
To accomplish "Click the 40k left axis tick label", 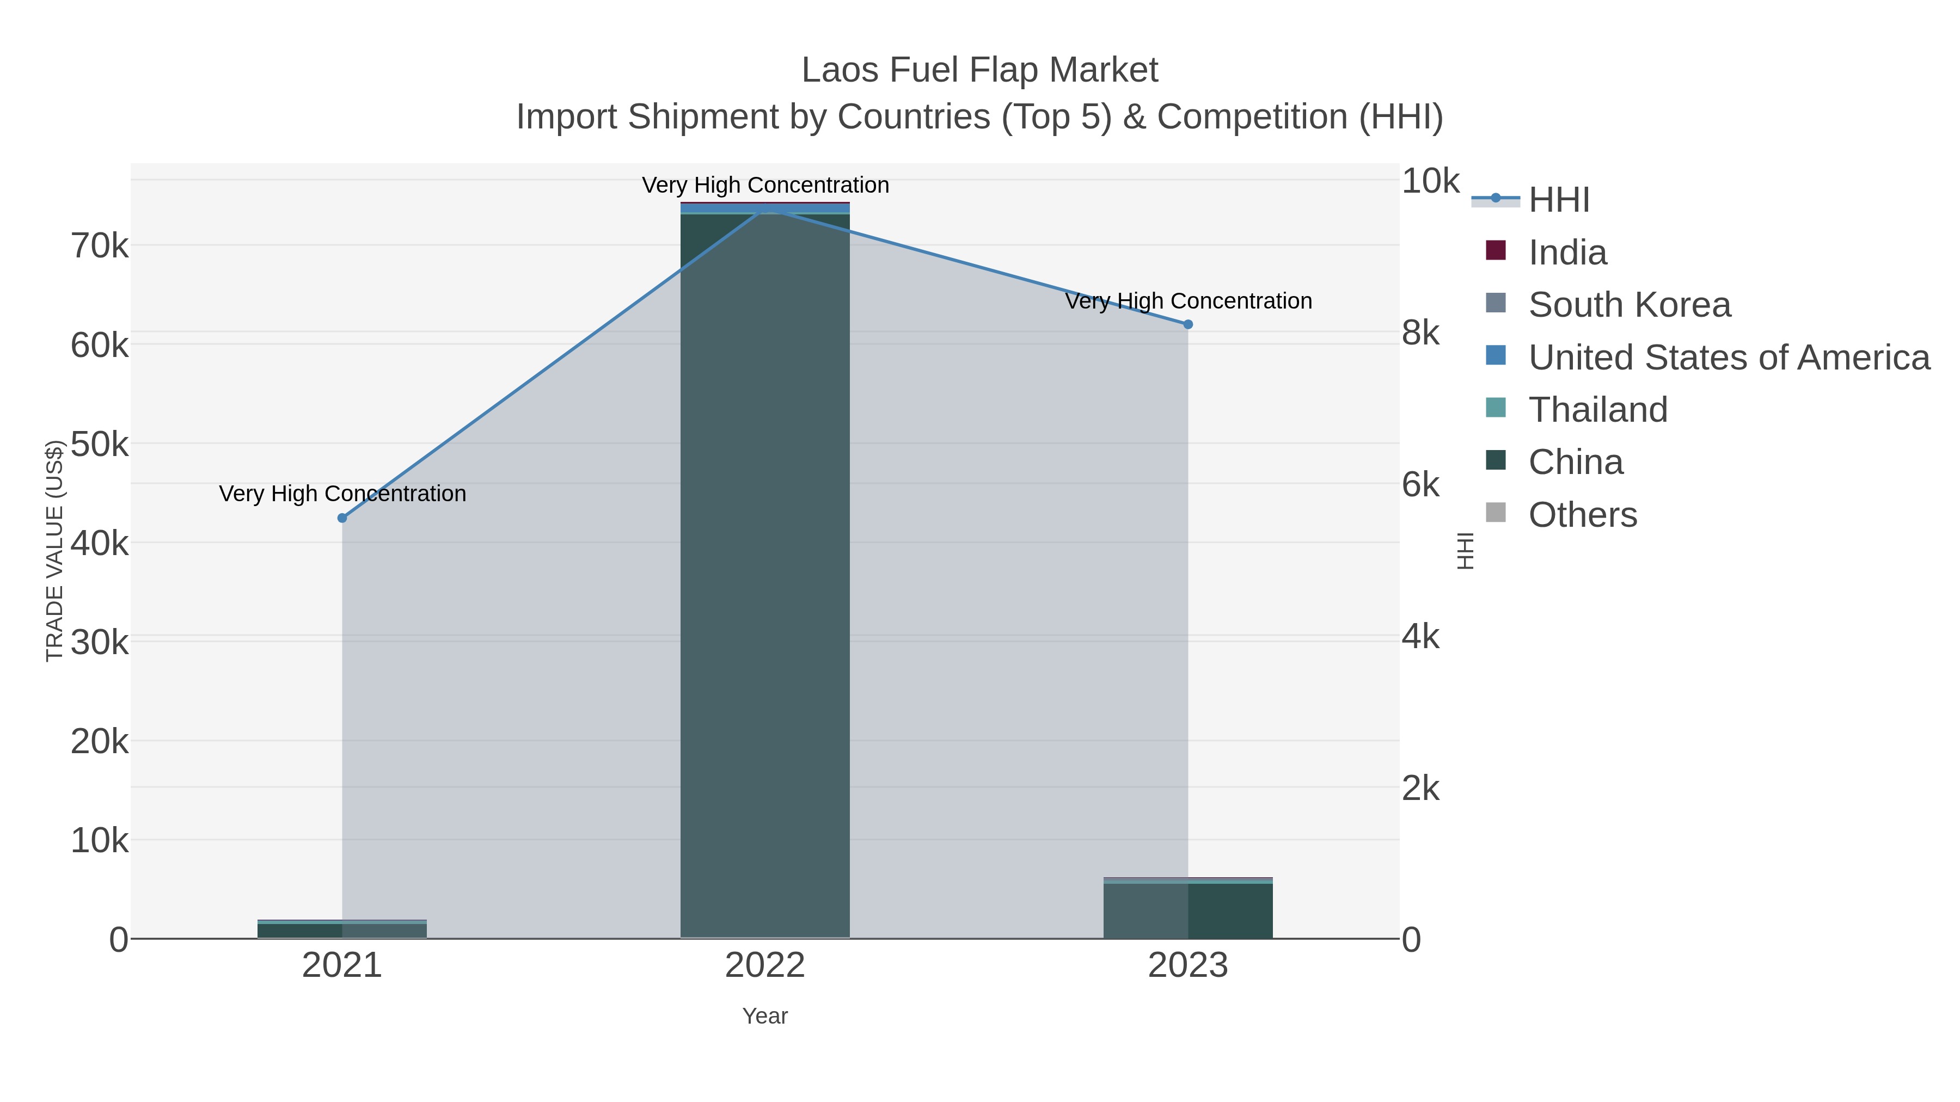I will pos(100,543).
